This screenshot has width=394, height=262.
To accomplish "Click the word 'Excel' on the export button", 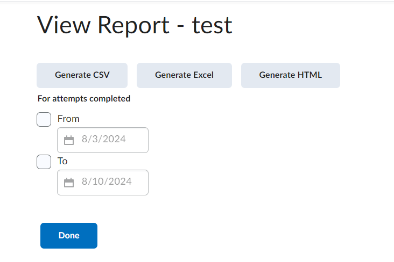I will coord(201,75).
